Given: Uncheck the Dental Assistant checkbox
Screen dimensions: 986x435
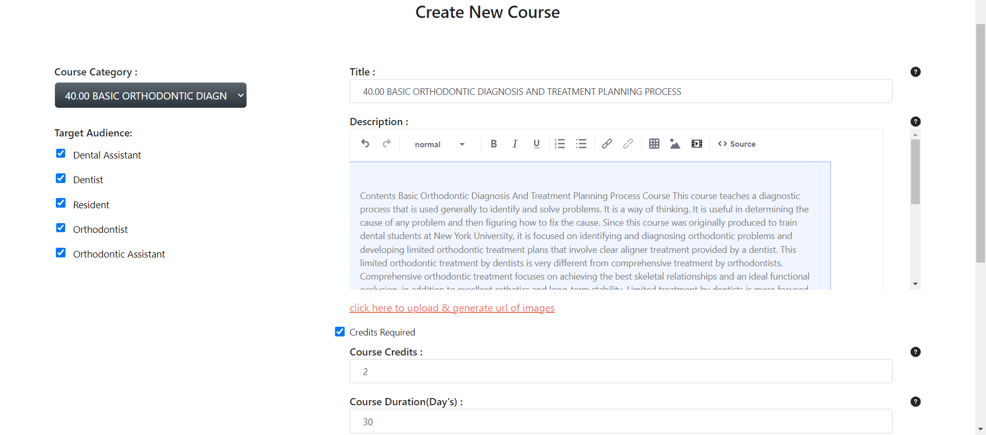Looking at the screenshot, I should pyautogui.click(x=61, y=153).
